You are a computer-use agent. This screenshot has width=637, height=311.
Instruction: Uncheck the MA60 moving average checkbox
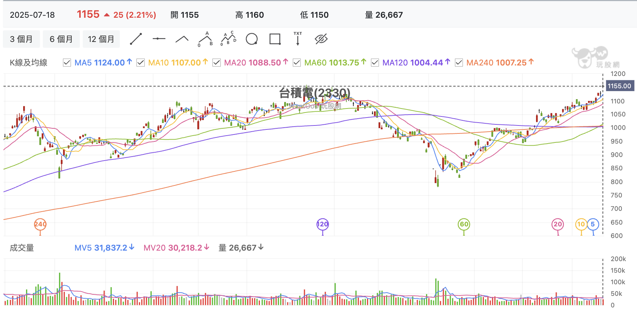[297, 63]
